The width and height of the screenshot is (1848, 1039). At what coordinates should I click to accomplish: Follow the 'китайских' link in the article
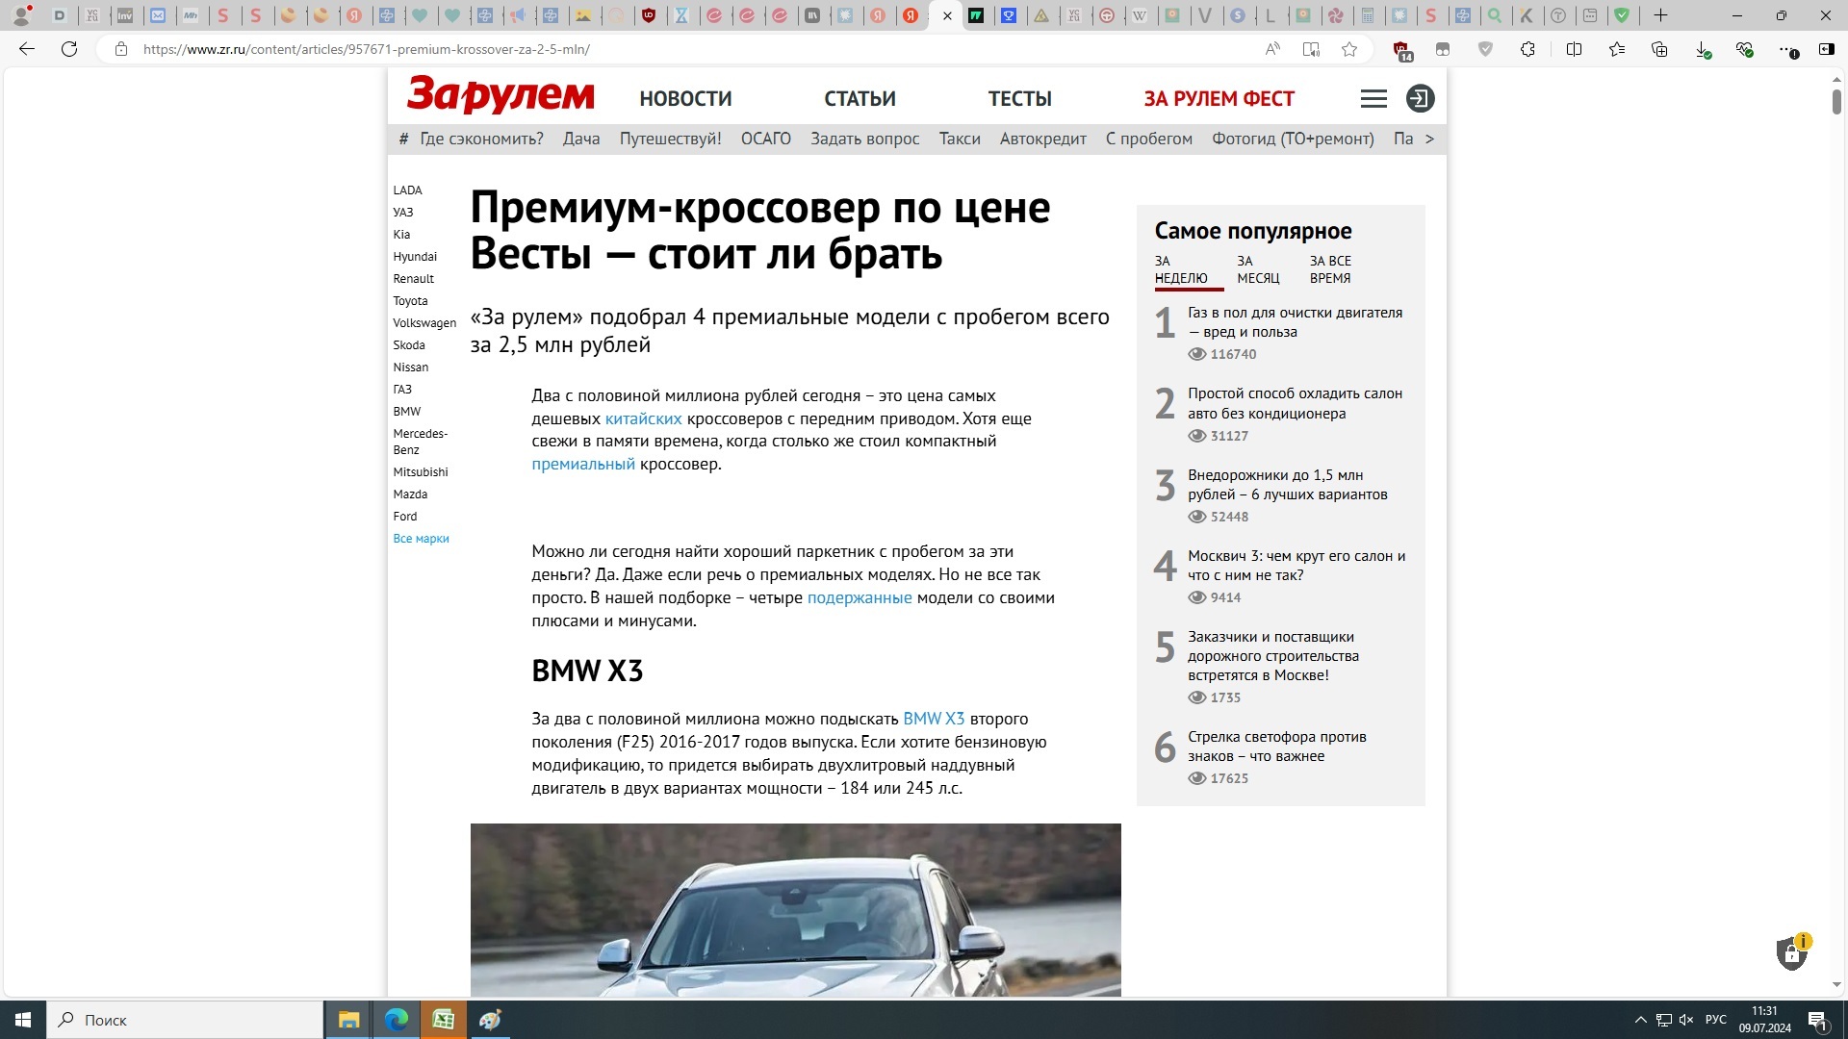click(643, 418)
